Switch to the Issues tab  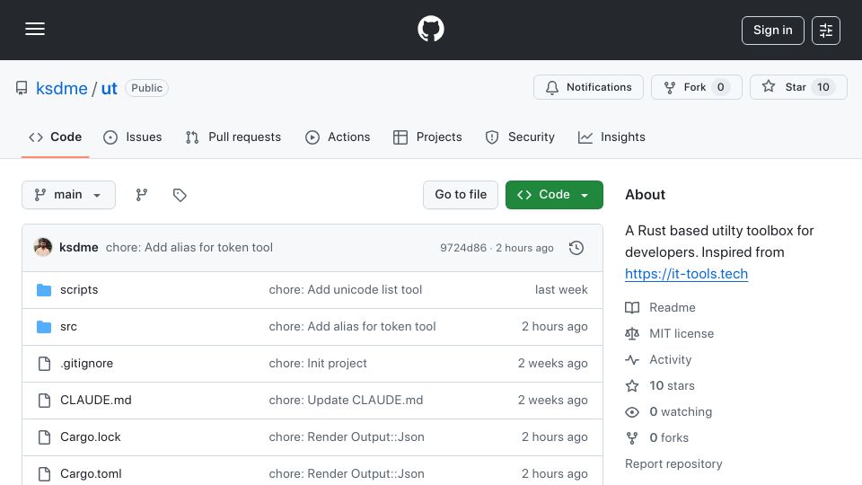tap(133, 137)
